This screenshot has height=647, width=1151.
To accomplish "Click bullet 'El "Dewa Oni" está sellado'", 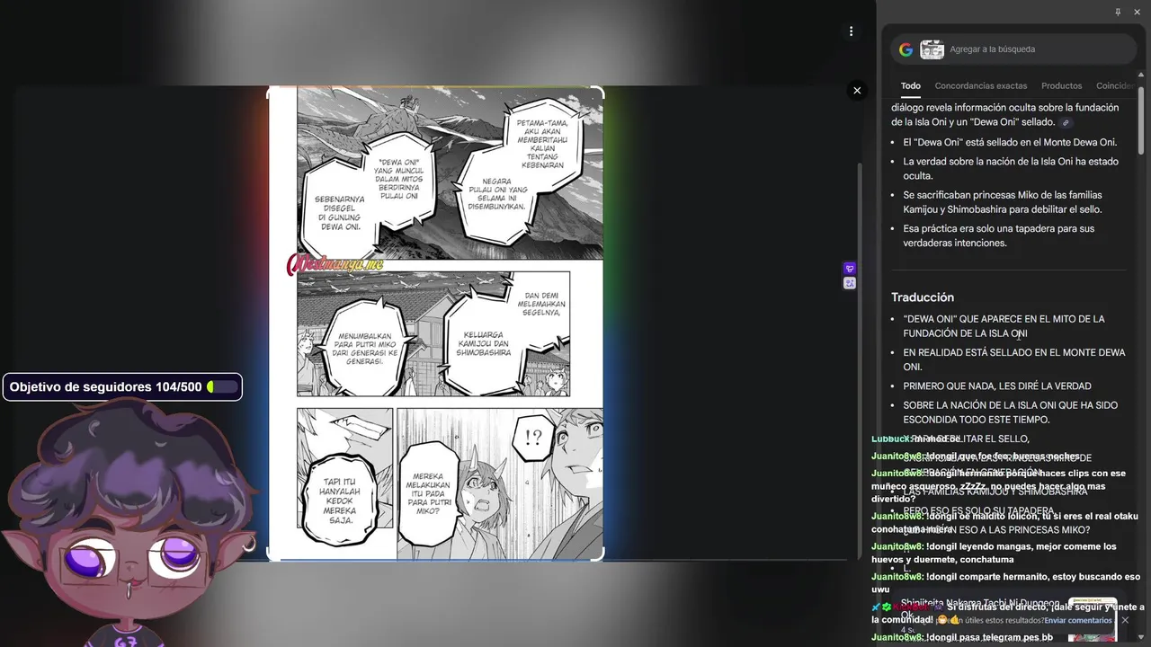I will (x=1010, y=142).
